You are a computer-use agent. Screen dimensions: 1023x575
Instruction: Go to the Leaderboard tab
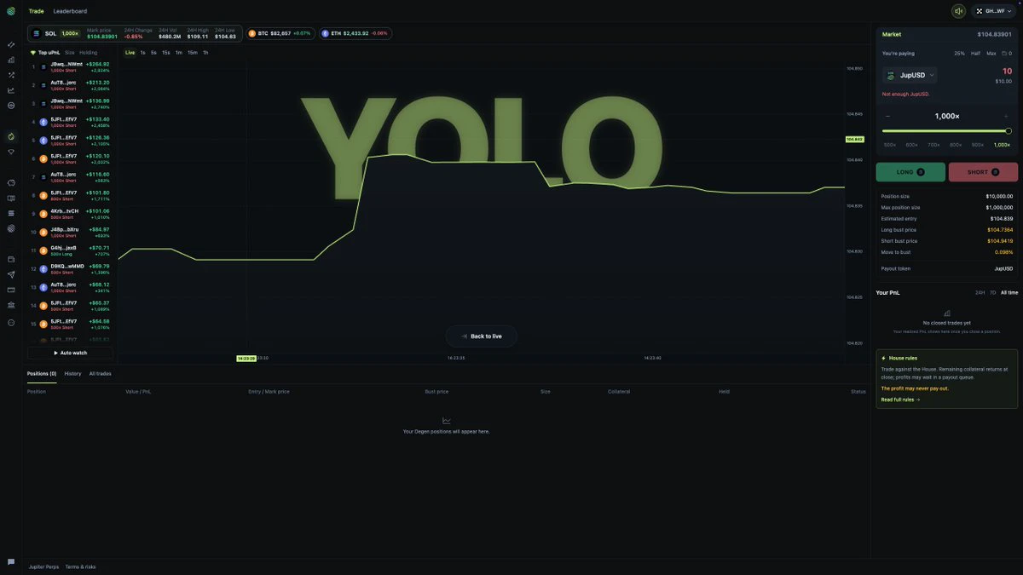pyautogui.click(x=70, y=11)
